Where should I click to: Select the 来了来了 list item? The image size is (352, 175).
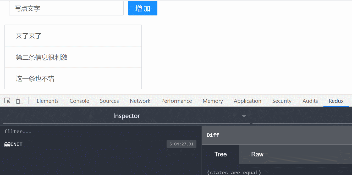tap(73, 36)
